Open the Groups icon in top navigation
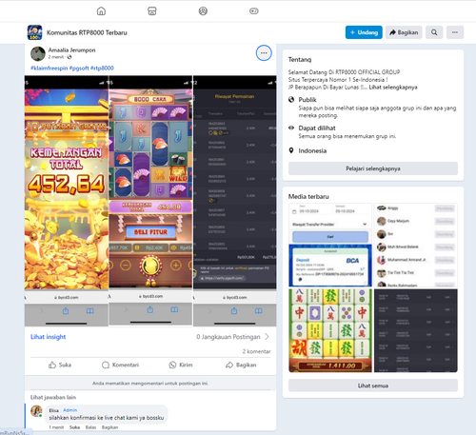476x435 pixels. click(x=203, y=11)
